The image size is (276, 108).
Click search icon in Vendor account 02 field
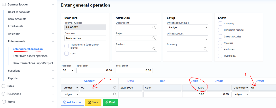coord(115,88)
